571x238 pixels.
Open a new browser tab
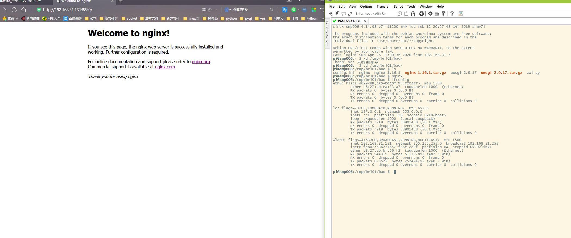pyautogui.click(x=121, y=1)
